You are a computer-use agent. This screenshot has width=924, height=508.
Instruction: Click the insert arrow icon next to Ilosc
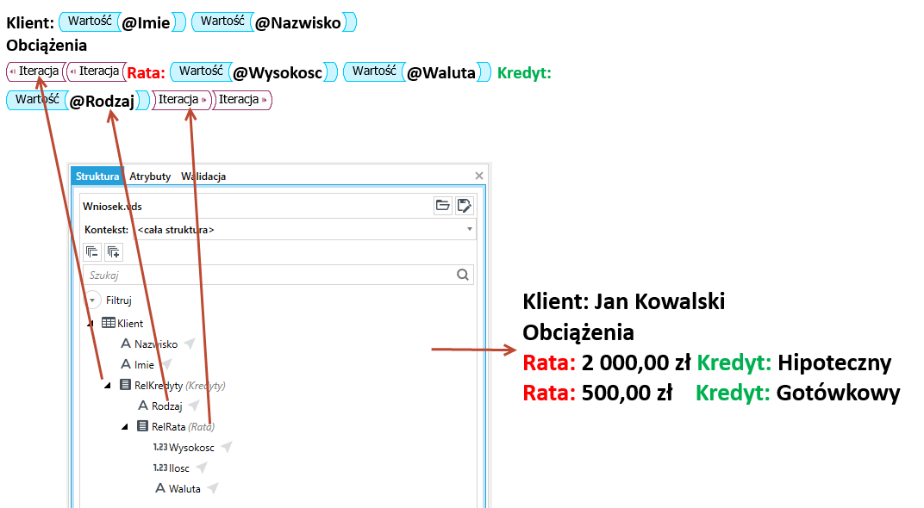[202, 468]
